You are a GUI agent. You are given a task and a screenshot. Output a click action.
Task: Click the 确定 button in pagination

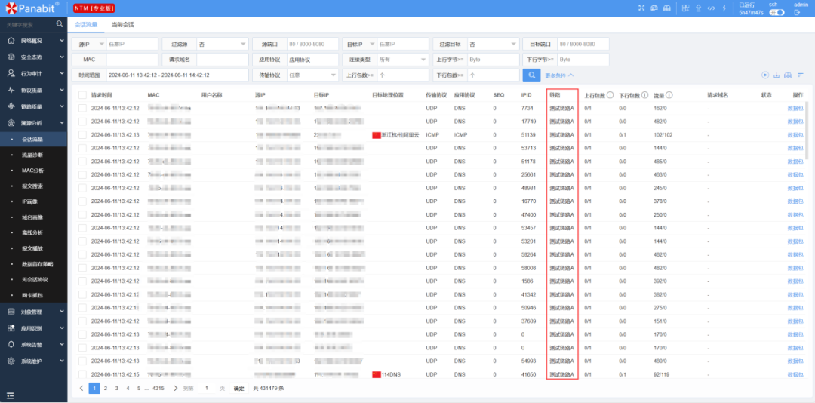tap(238, 388)
